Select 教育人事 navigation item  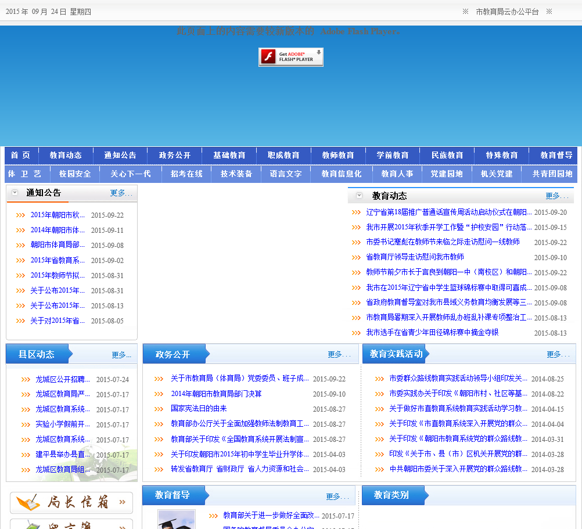tap(397, 174)
